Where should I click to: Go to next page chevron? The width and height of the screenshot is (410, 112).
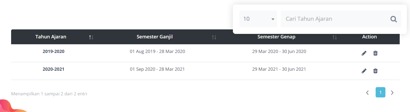click(x=392, y=92)
